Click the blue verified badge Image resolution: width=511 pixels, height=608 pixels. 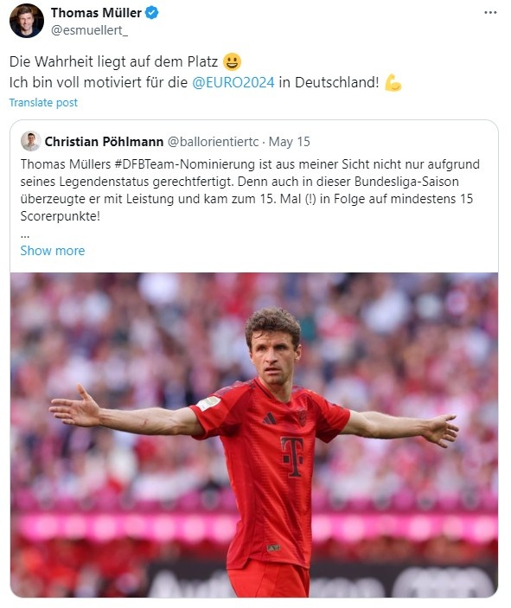[x=151, y=13]
